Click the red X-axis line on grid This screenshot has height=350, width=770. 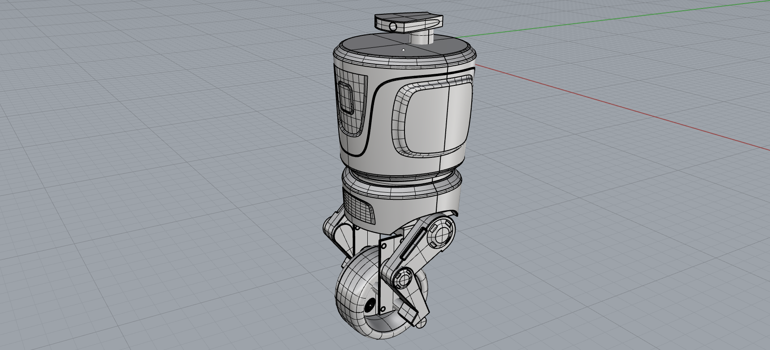(623, 107)
